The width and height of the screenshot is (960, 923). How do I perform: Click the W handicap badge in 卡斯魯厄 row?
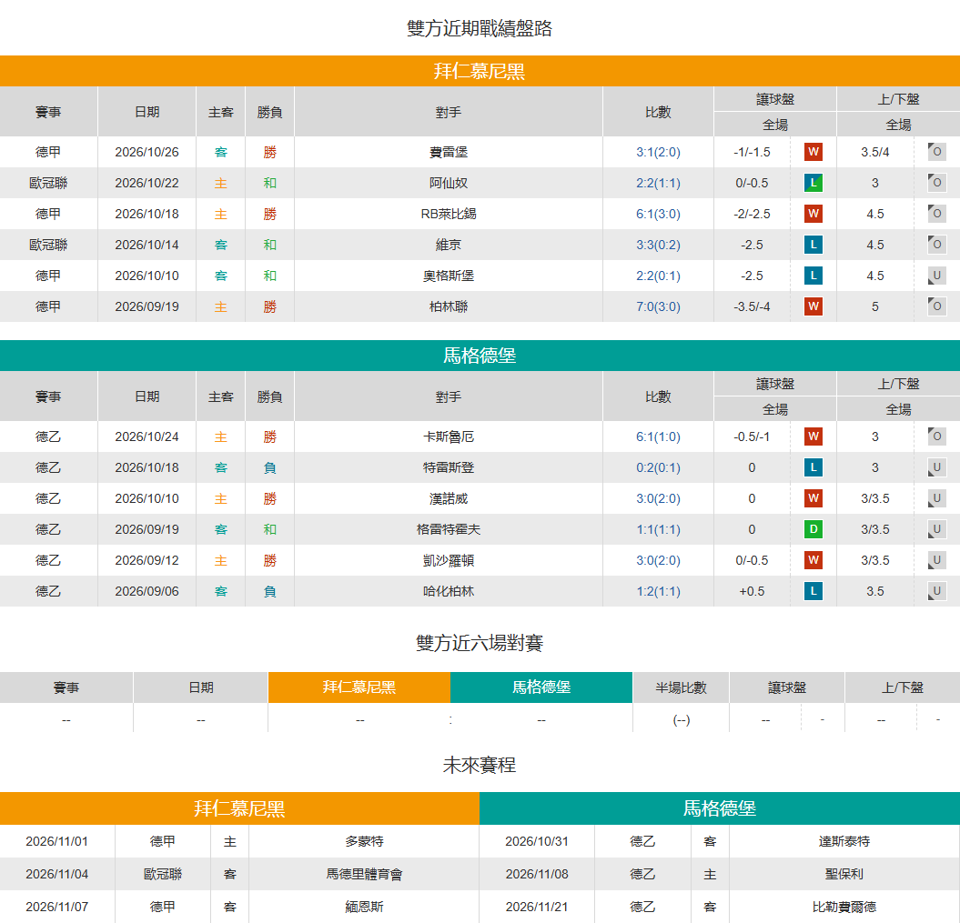(813, 436)
